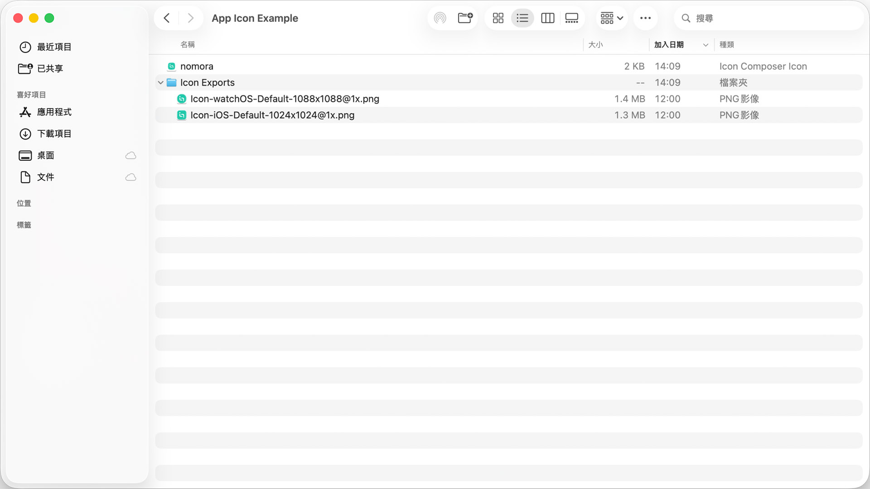Screen dimensions: 870x489
Task: Switch to gallery view
Action: click(x=571, y=18)
